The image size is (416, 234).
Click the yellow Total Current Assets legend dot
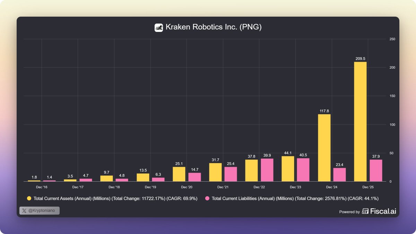click(x=29, y=199)
